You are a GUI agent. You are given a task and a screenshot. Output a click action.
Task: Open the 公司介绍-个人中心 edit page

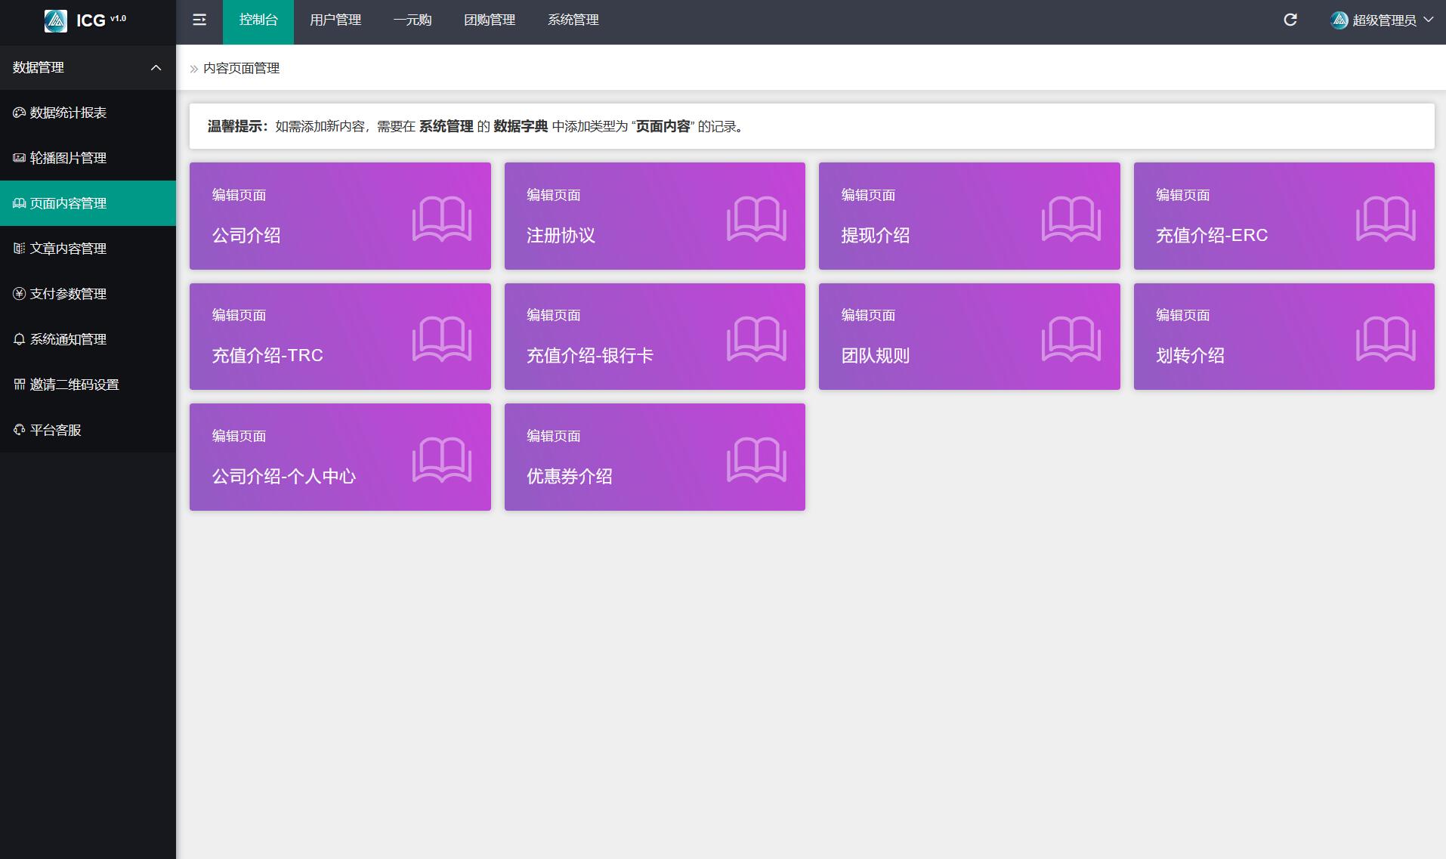pos(340,457)
